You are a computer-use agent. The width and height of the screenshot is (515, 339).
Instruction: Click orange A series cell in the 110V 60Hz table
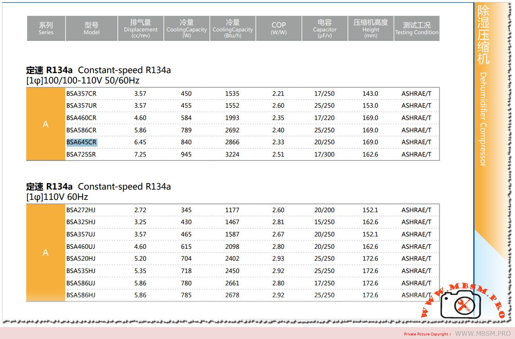pos(45,252)
